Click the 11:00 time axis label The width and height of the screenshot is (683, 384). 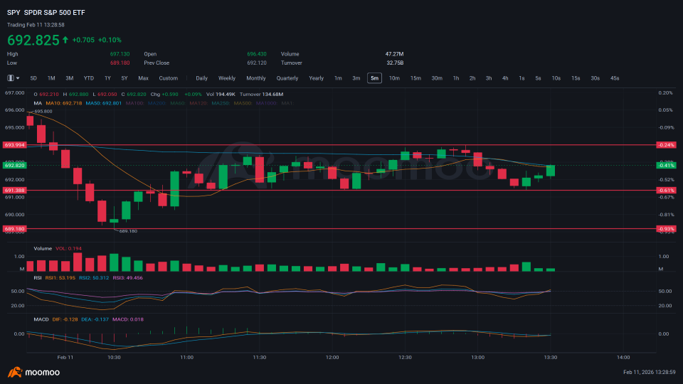pyautogui.click(x=187, y=358)
